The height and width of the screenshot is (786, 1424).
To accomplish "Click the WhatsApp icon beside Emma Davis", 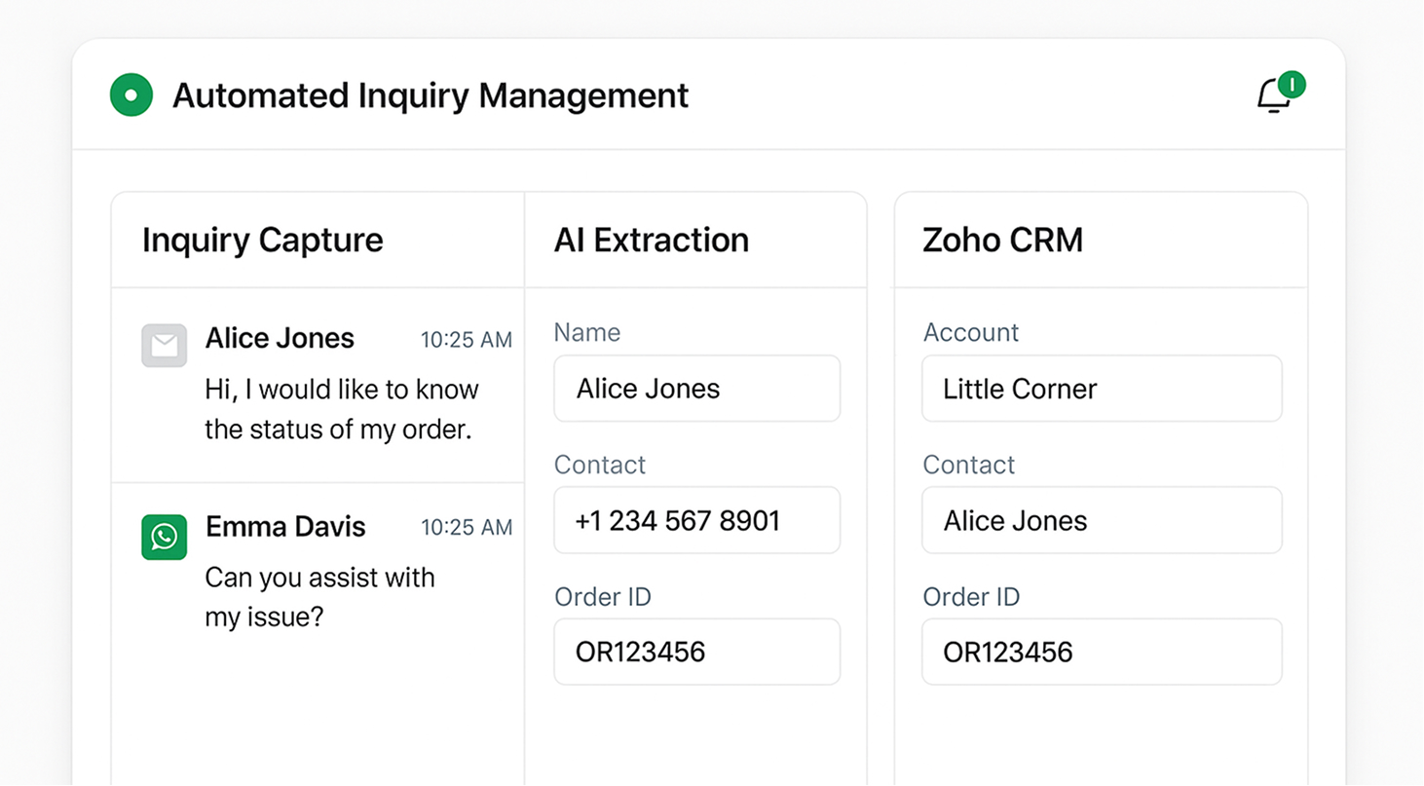I will 164,537.
